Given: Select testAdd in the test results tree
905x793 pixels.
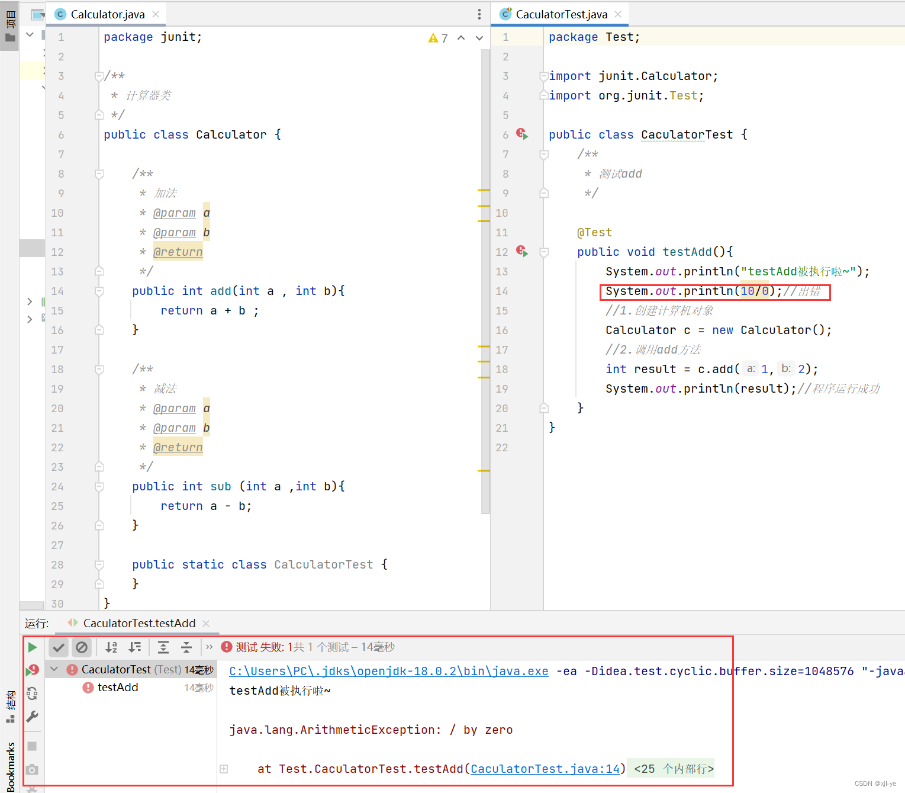Looking at the screenshot, I should [x=118, y=687].
